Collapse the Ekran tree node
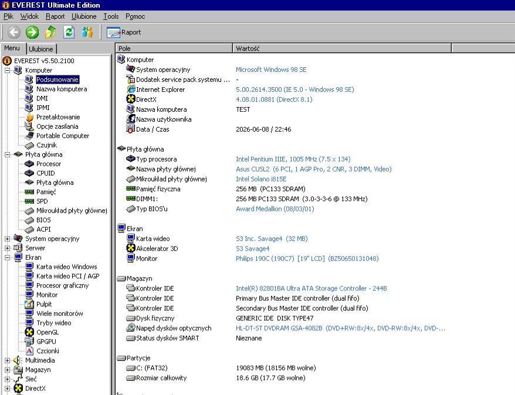 coord(7,257)
